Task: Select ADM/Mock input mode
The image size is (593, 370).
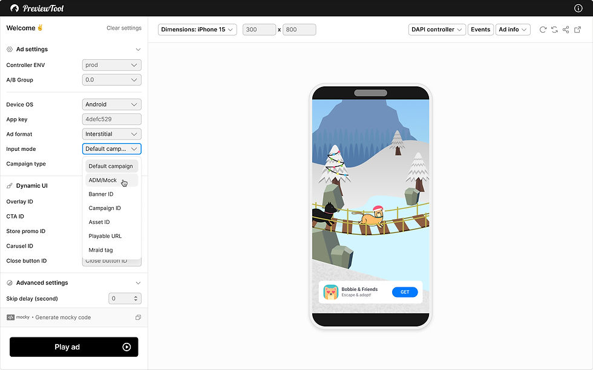Action: [111, 180]
